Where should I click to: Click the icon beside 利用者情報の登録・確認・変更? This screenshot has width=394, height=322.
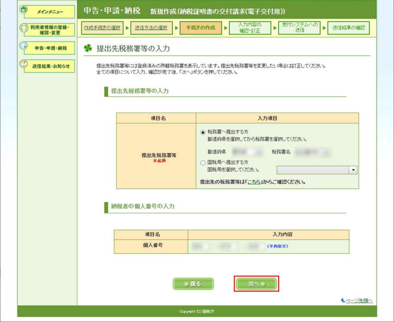pos(24,28)
